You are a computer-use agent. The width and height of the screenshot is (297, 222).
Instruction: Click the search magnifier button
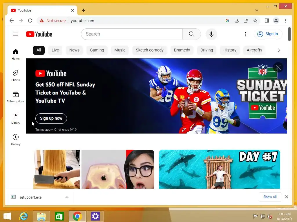191,34
